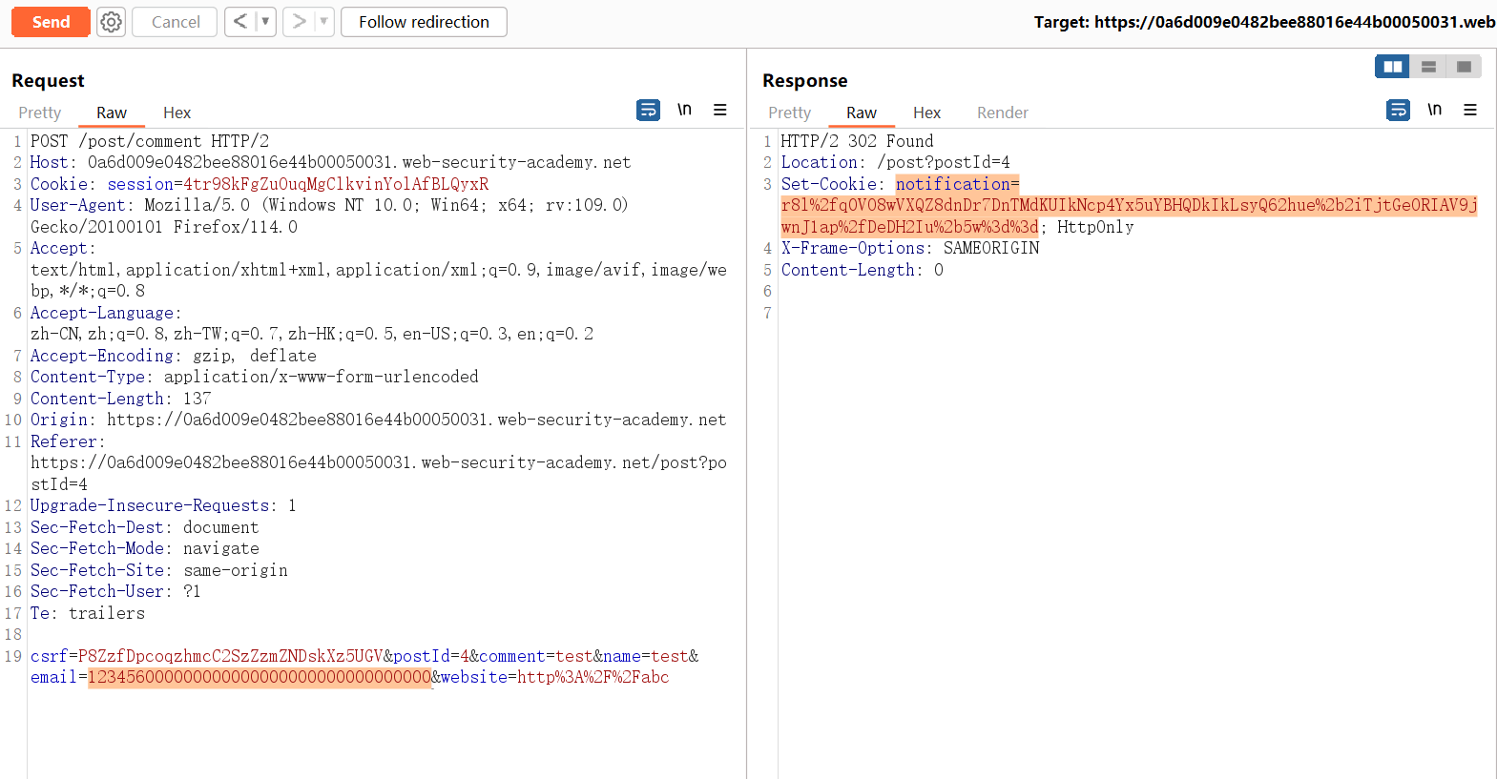Go forward to the next request in history
This screenshot has width=1497, height=779.
[x=299, y=22]
